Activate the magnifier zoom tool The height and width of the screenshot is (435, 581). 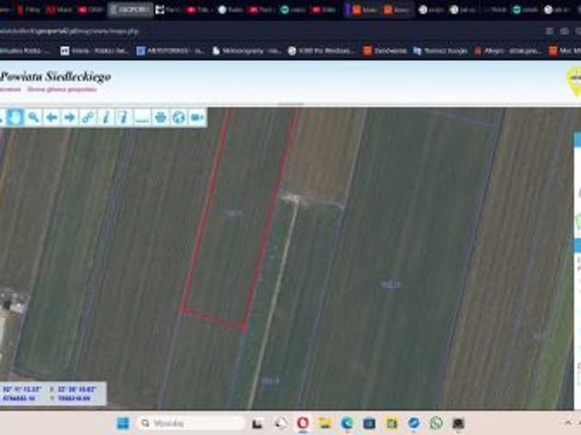pyautogui.click(x=34, y=118)
